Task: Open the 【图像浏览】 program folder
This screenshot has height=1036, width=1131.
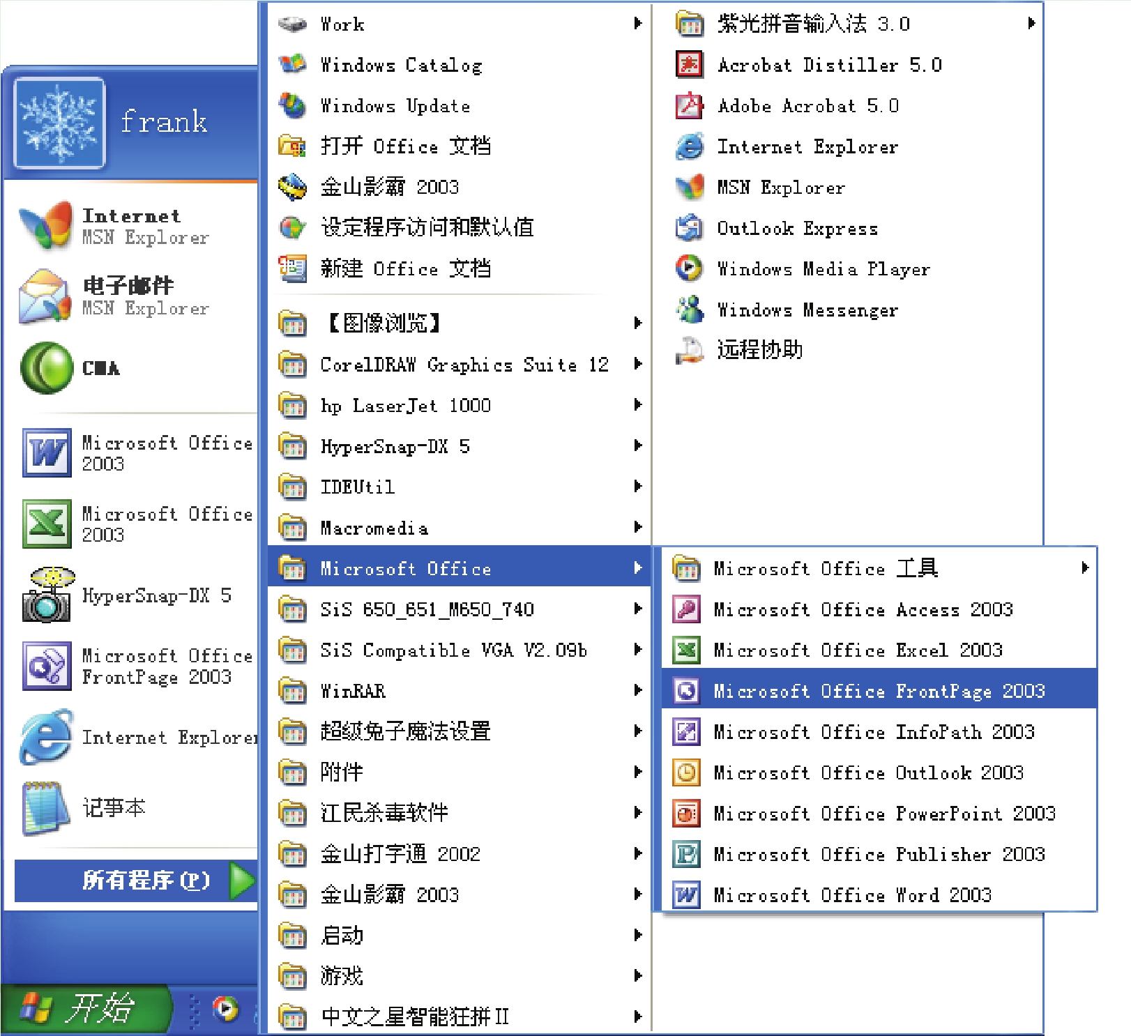Action: coord(460,323)
